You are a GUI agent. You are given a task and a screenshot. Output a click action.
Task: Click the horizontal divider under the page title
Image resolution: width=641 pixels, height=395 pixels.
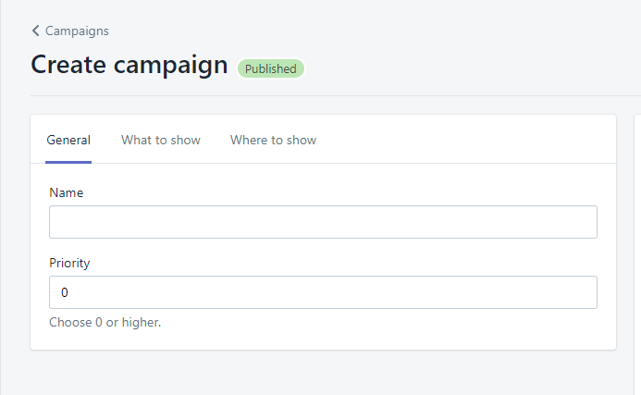(x=335, y=95)
